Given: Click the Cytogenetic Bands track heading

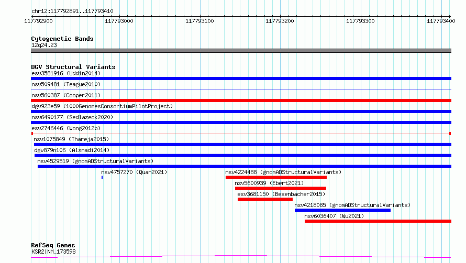Looking at the screenshot, I should point(62,39).
